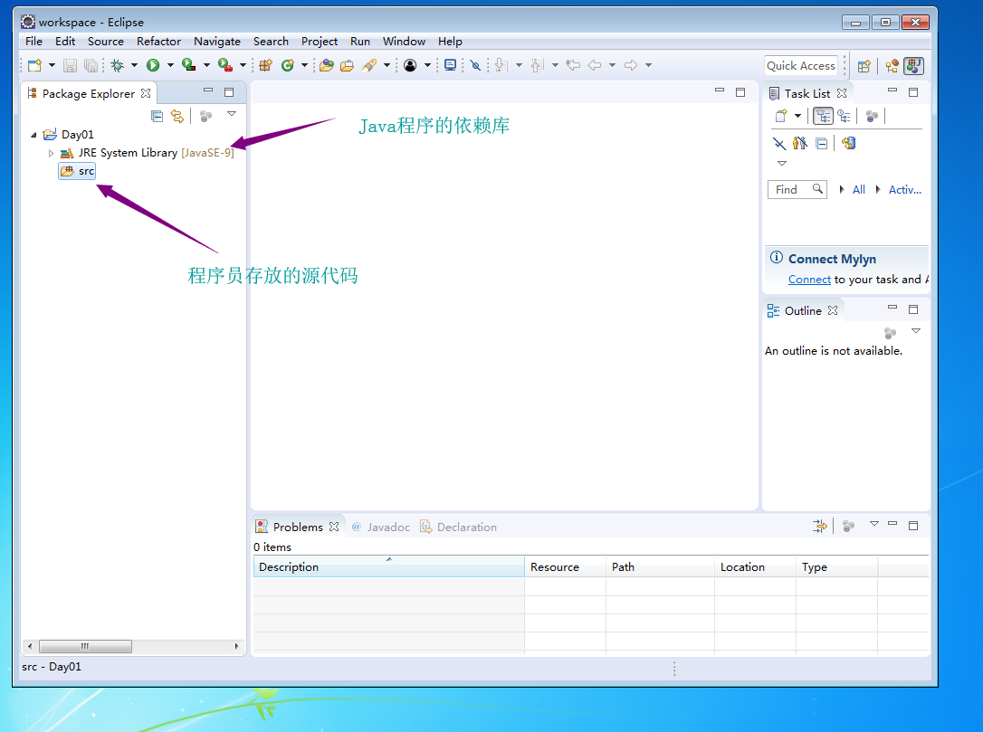
Task: Click the monitor-shaped toolbar icon
Action: click(450, 65)
